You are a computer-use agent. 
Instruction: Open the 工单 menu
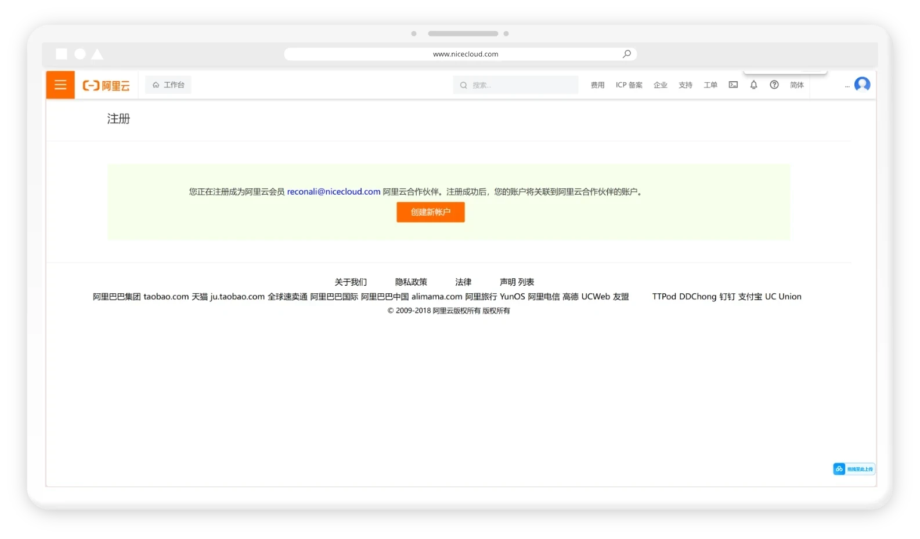pos(710,85)
